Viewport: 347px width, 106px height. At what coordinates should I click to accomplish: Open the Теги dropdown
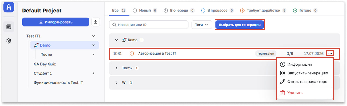(202, 25)
